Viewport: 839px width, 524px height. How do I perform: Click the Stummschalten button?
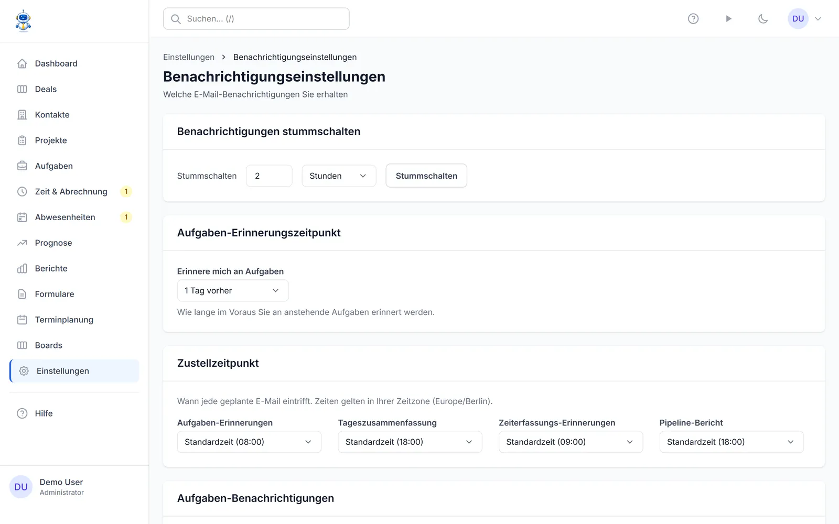(x=426, y=176)
